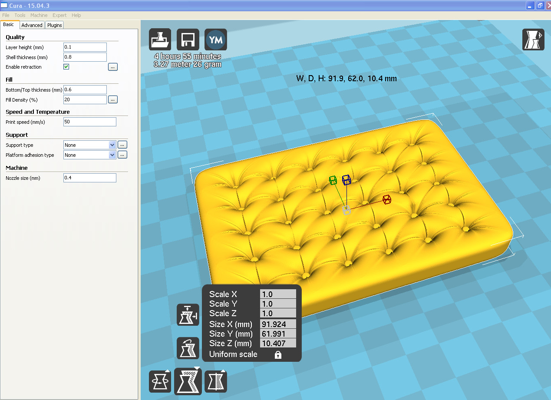The height and width of the screenshot is (400, 551).
Task: Switch to the Basic tab
Action: tap(9, 25)
